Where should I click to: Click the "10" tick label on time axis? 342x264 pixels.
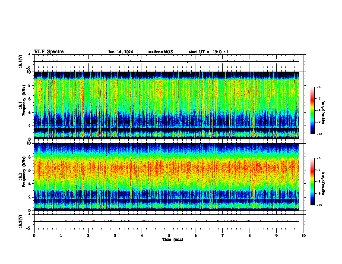[304, 236]
